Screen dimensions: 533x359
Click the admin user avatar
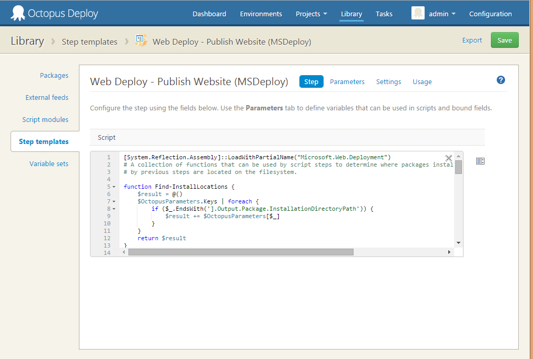point(418,14)
